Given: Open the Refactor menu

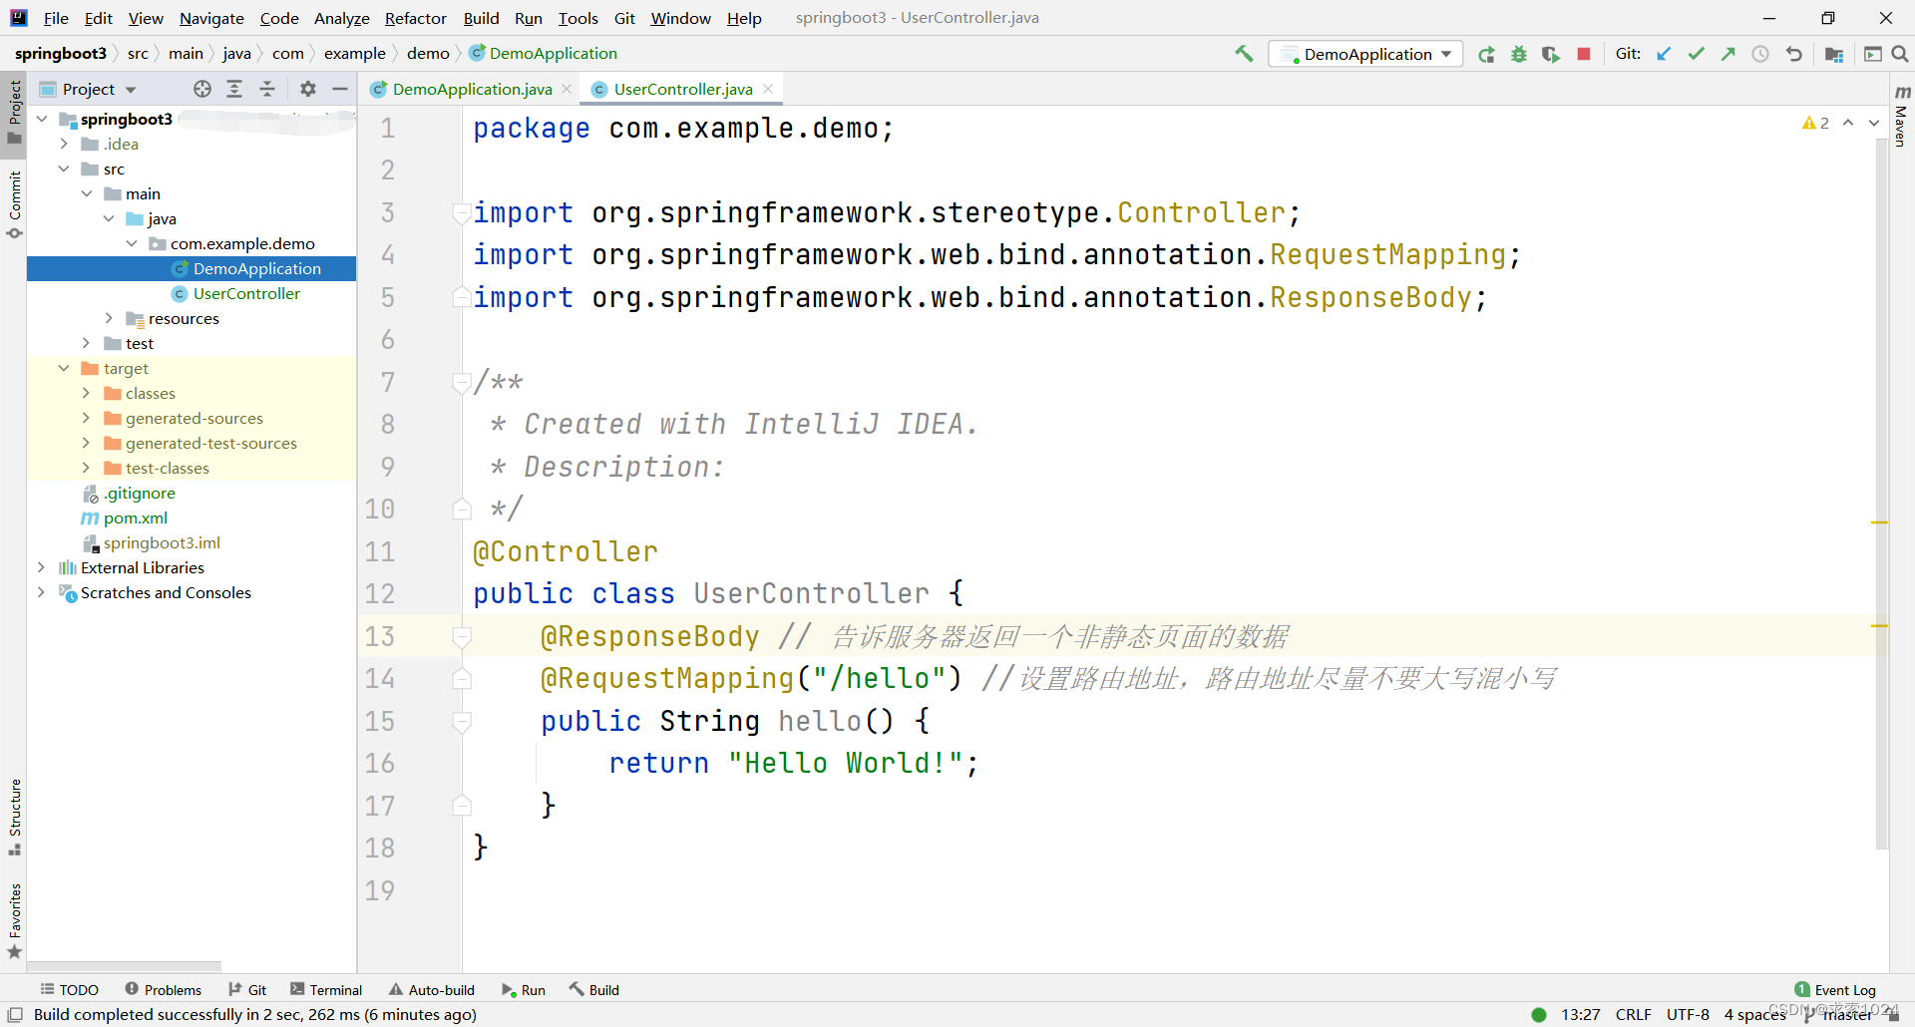Looking at the screenshot, I should pyautogui.click(x=415, y=18).
